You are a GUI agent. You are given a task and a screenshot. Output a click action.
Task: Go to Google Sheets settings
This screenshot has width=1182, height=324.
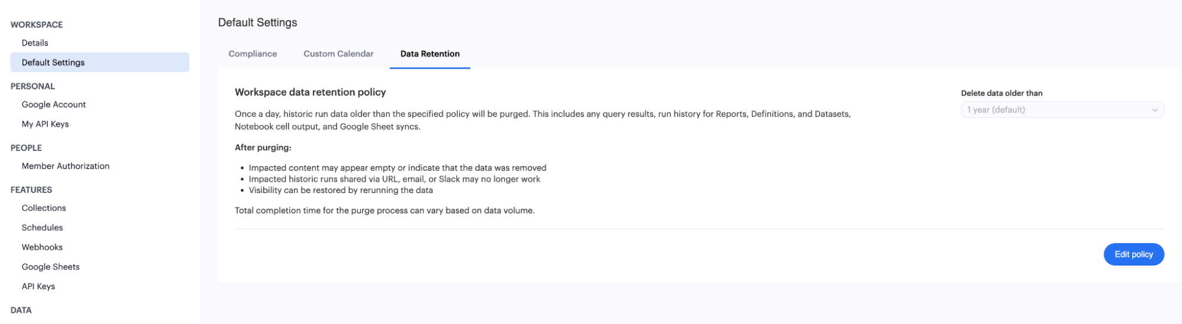[x=50, y=267]
